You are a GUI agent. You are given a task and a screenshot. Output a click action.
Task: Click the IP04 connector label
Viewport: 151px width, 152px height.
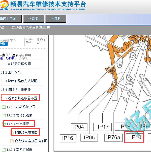(79, 127)
